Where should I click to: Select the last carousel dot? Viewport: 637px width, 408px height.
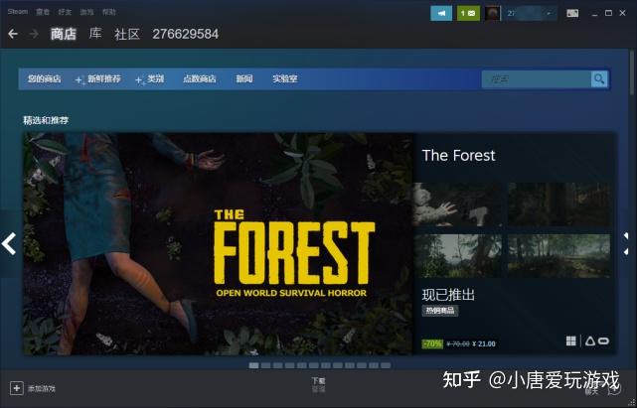coord(386,365)
